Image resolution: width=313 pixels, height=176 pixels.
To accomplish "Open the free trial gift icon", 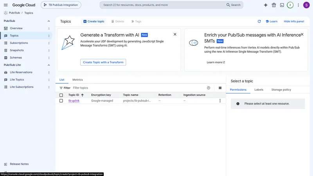I will [x=273, y=5].
